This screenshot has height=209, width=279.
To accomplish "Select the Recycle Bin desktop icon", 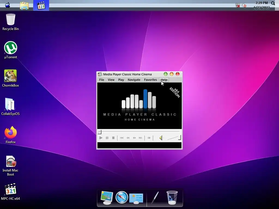I will 11,22.
